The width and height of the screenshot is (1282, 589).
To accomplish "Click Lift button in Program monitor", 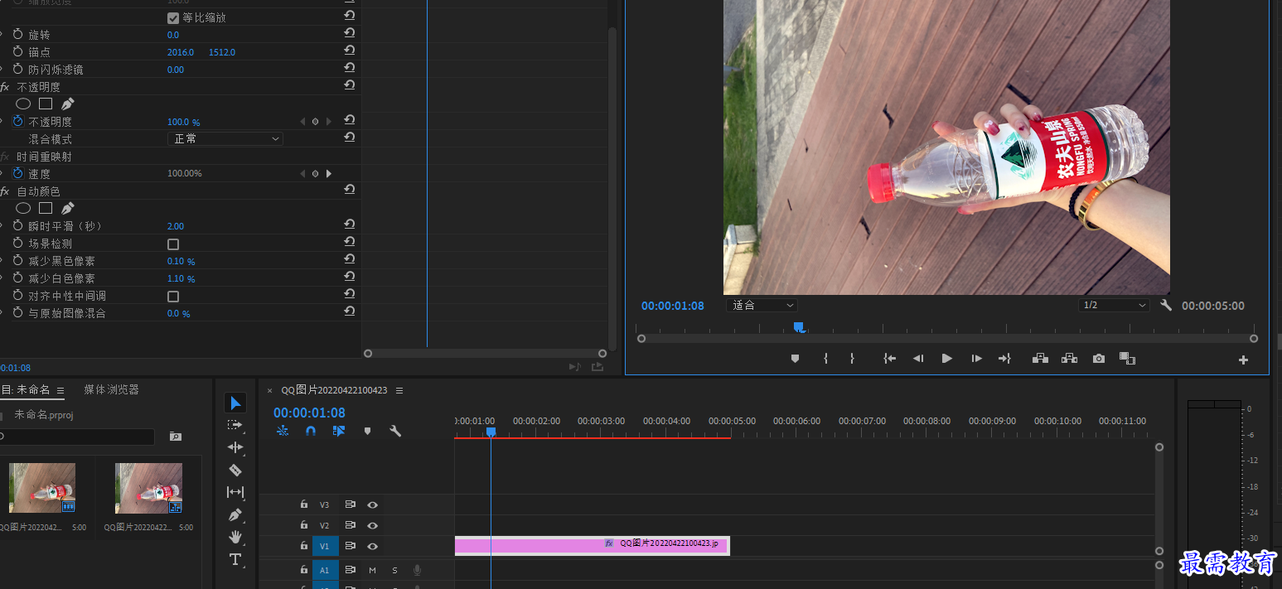I will [x=1040, y=359].
